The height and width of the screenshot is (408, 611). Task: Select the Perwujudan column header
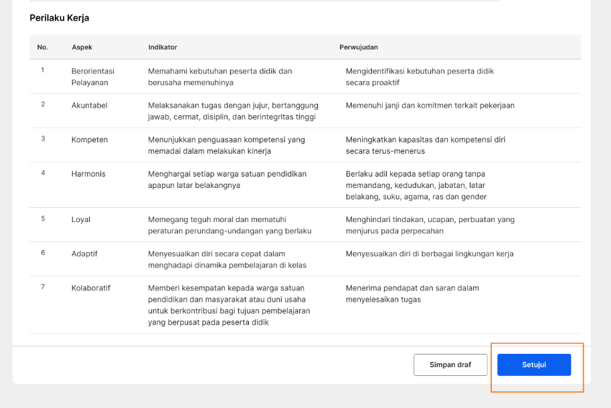359,47
